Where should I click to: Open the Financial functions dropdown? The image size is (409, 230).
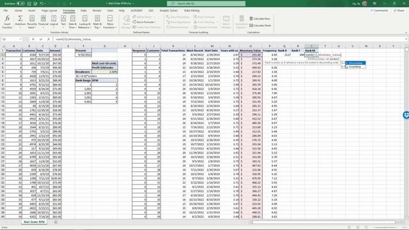point(43,22)
